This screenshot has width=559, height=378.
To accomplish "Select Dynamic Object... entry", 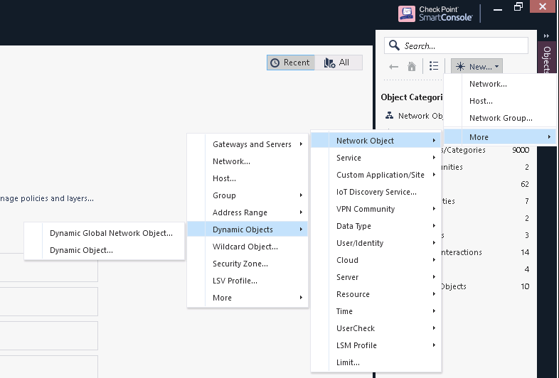I will 105,250.
